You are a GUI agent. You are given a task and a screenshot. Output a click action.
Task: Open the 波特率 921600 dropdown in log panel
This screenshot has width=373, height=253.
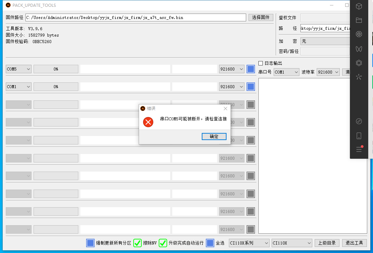pyautogui.click(x=328, y=72)
